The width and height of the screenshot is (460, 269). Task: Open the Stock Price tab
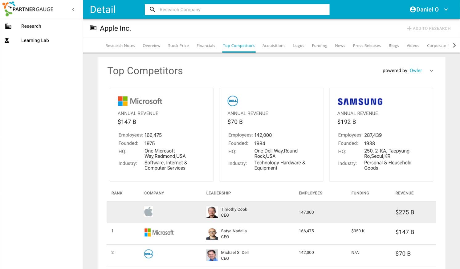tap(178, 46)
